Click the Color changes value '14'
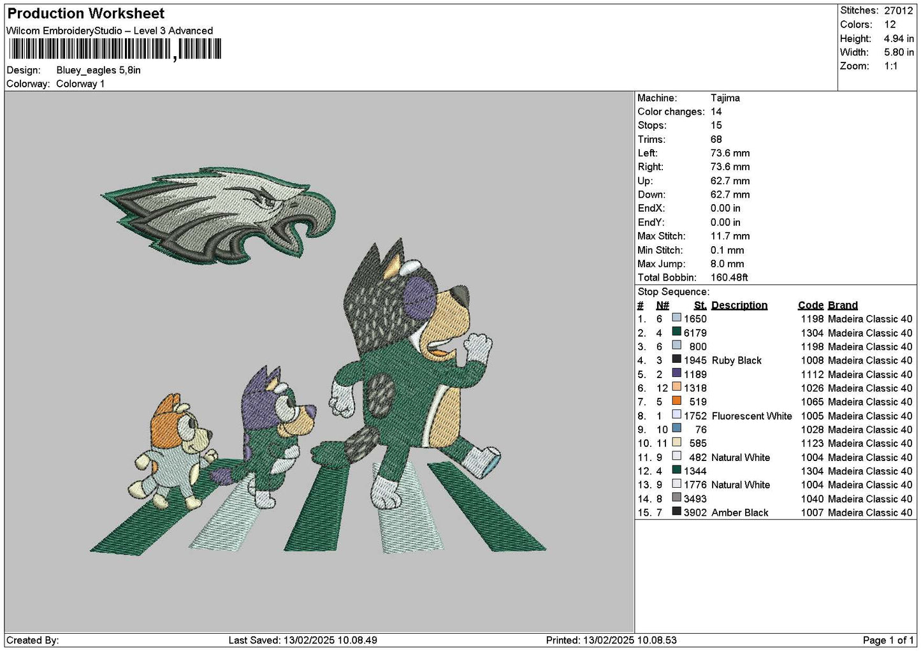The image size is (921, 651). [716, 112]
